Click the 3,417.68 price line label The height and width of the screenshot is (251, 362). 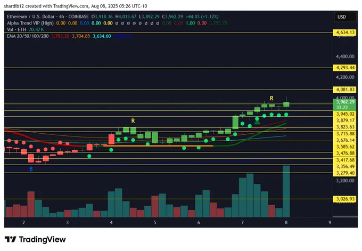click(345, 160)
